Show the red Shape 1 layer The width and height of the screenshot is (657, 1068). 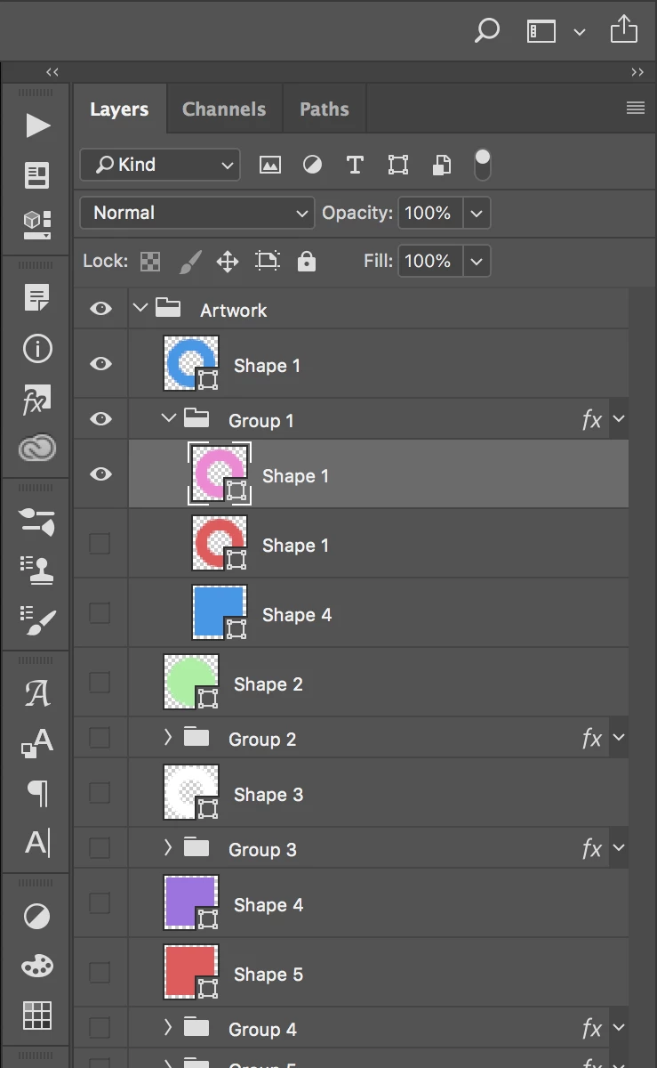(100, 544)
